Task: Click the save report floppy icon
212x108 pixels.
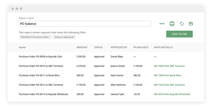Action: [191, 24]
